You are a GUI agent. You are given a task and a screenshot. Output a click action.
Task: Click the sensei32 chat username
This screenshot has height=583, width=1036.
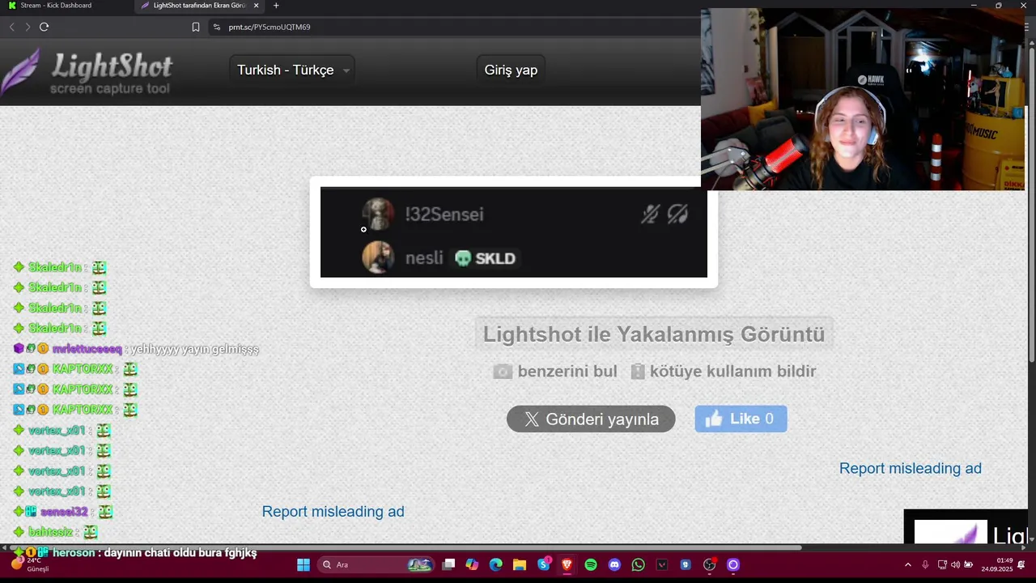pos(64,512)
